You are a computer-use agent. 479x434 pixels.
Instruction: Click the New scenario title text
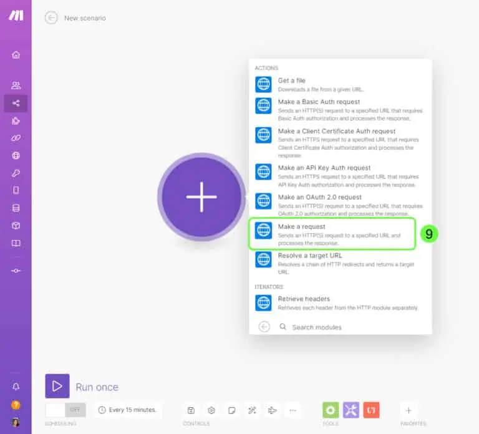coord(85,18)
